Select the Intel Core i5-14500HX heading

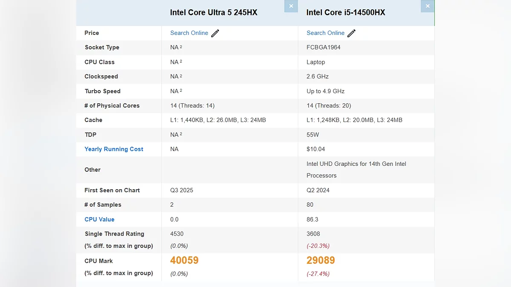point(346,12)
